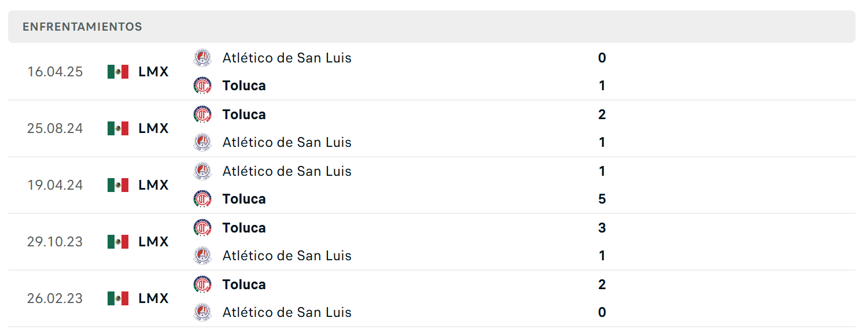Viewport: 863px width, 336px height.
Task: Click the Enfrentamientos section header
Action: [x=431, y=27]
